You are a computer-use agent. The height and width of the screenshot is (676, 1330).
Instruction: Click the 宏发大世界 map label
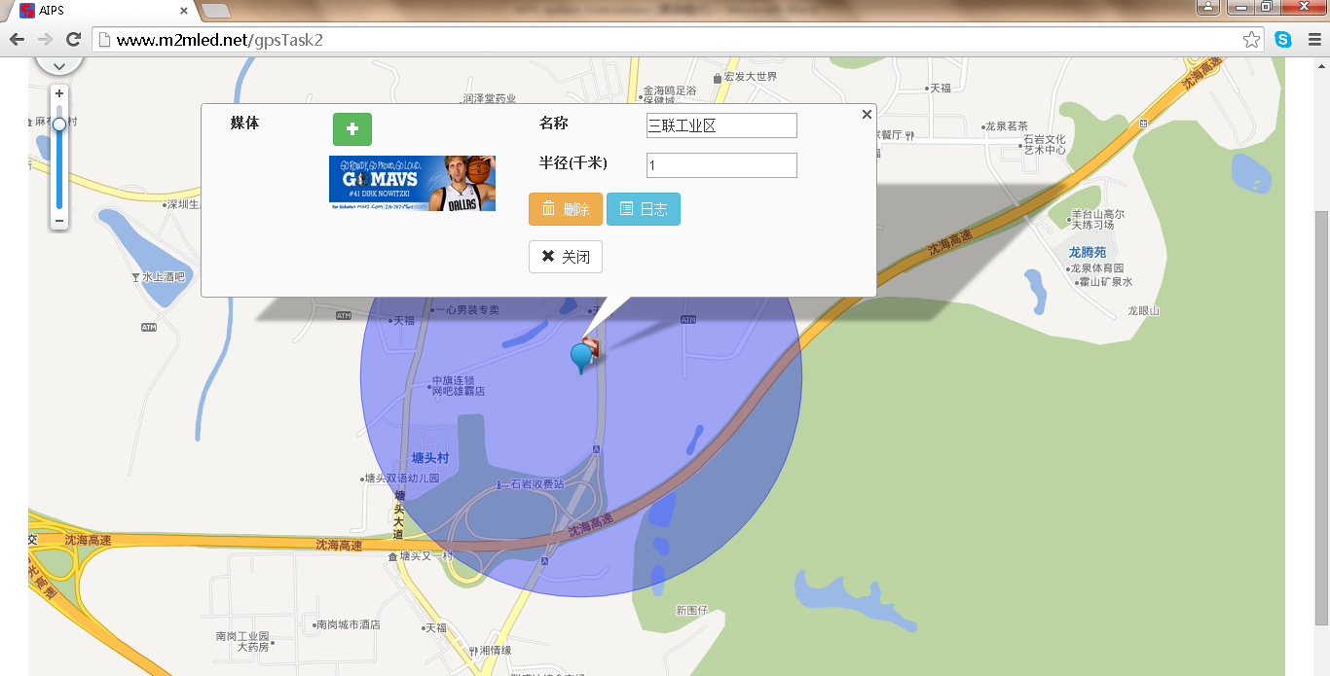click(751, 77)
